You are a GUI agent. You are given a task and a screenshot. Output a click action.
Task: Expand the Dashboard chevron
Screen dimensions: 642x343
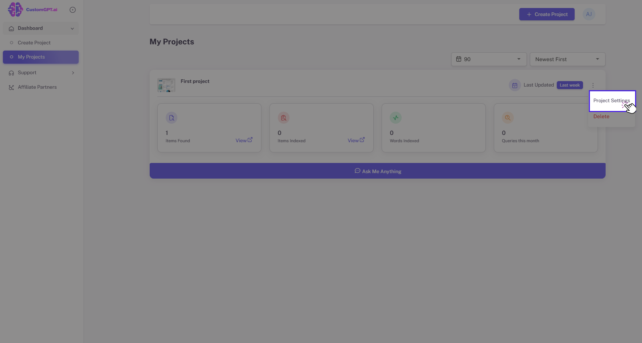(72, 28)
